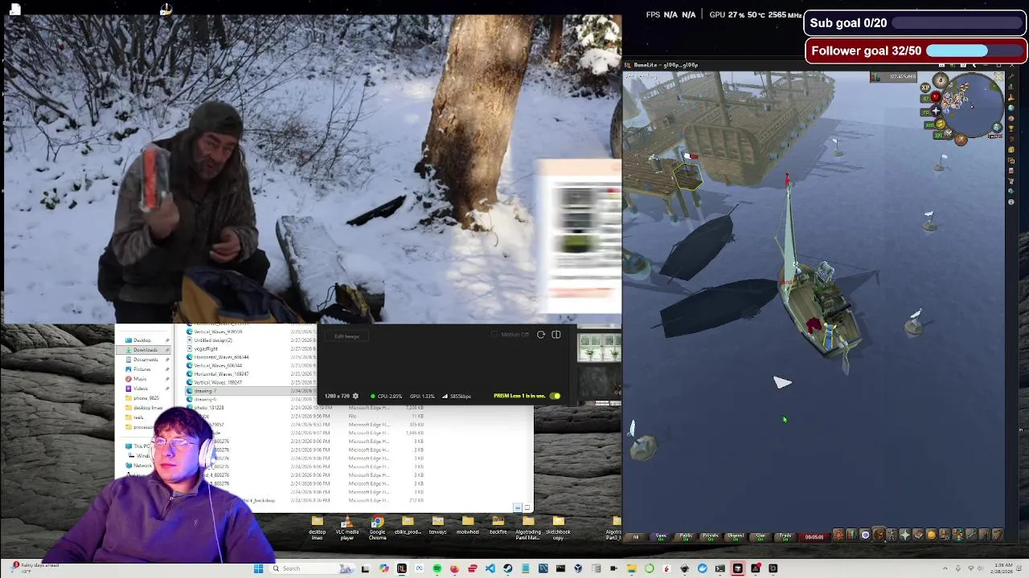1029x578 pixels.
Task: Select the Clan chat tab
Action: [760, 537]
